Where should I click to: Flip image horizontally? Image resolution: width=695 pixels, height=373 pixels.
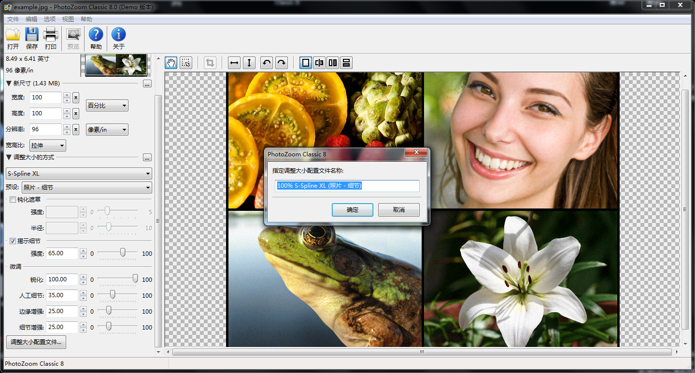click(x=234, y=63)
